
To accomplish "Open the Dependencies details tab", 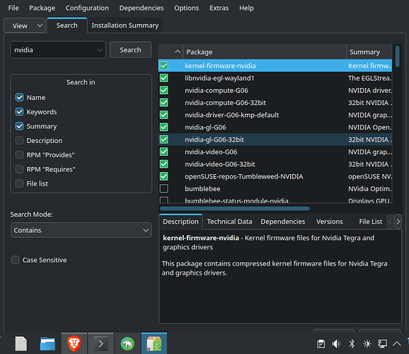I will tap(283, 222).
